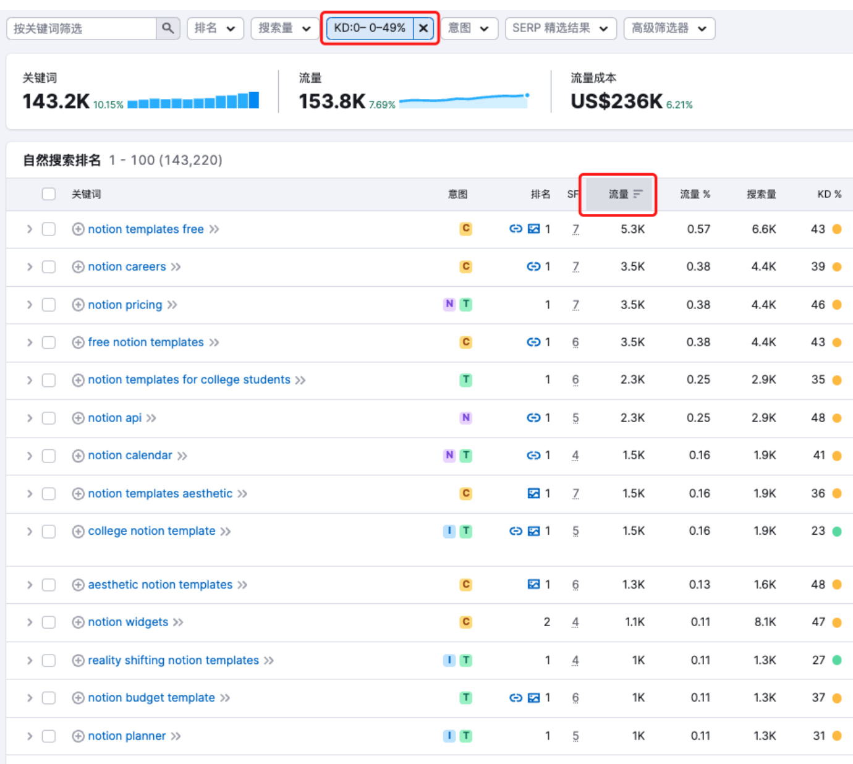Check the box for college notion template
The image size is (853, 764).
click(49, 532)
